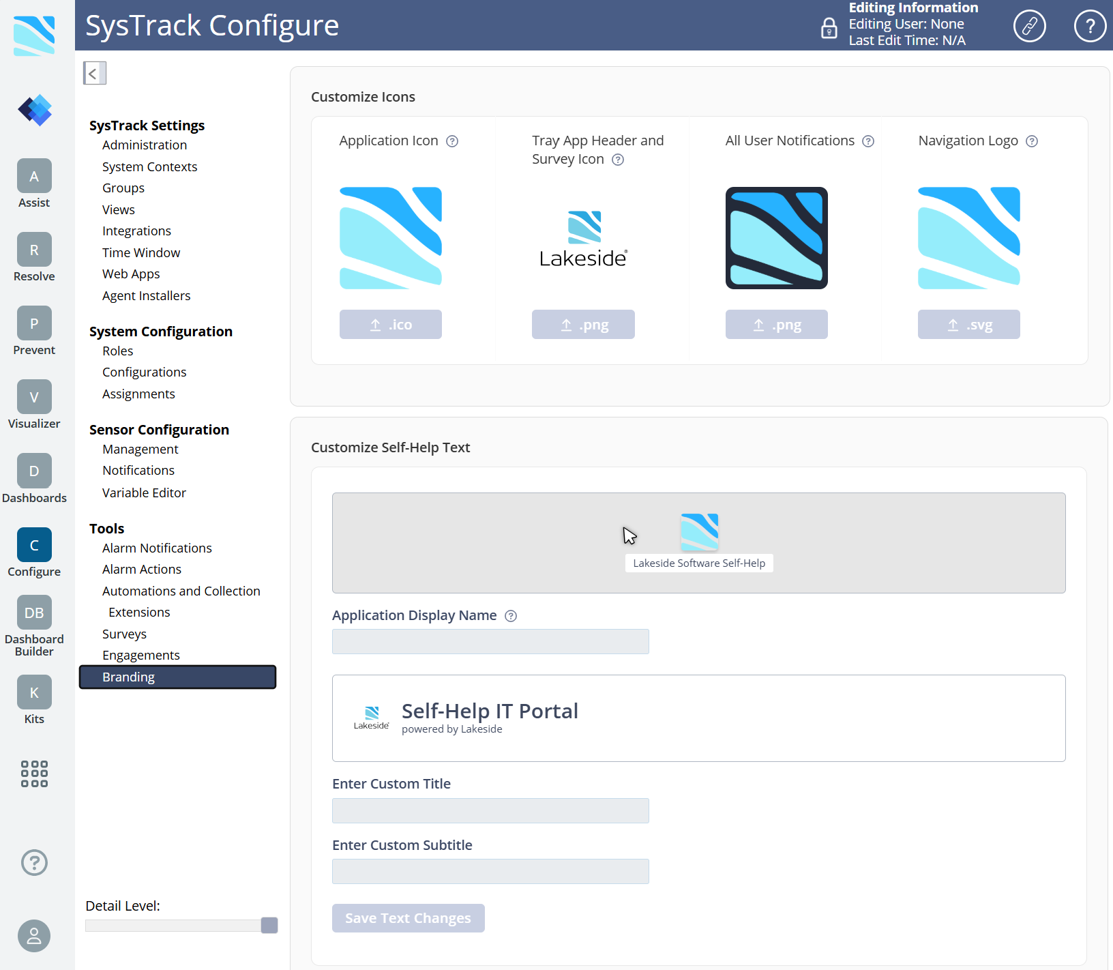Open the user profile avatar icon
This screenshot has width=1113, height=970.
(x=34, y=936)
